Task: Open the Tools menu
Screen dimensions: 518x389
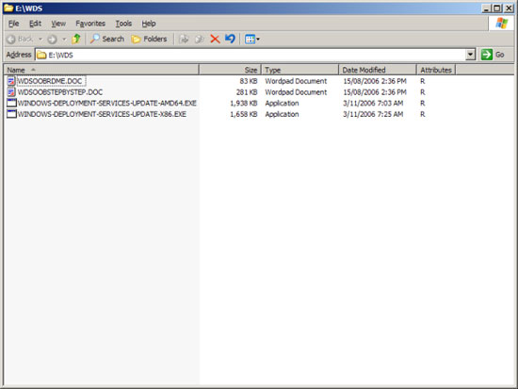Action: [x=123, y=24]
